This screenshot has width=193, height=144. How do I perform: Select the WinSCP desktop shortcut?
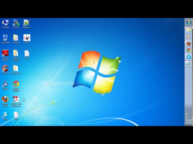(16, 24)
